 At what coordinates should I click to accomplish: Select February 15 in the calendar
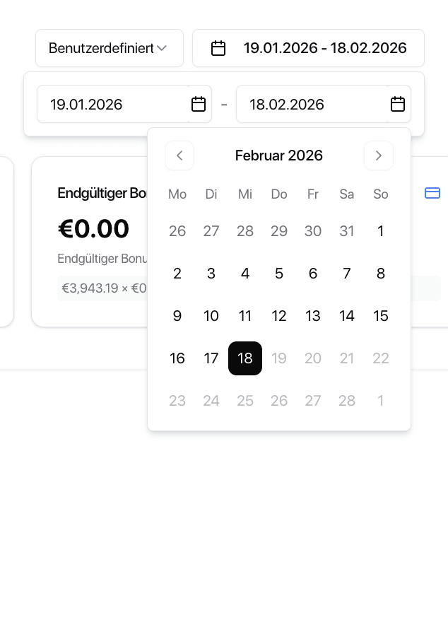pyautogui.click(x=381, y=316)
